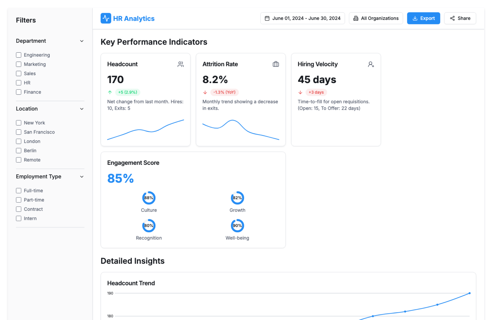Collapse the Department filter section

click(82, 41)
